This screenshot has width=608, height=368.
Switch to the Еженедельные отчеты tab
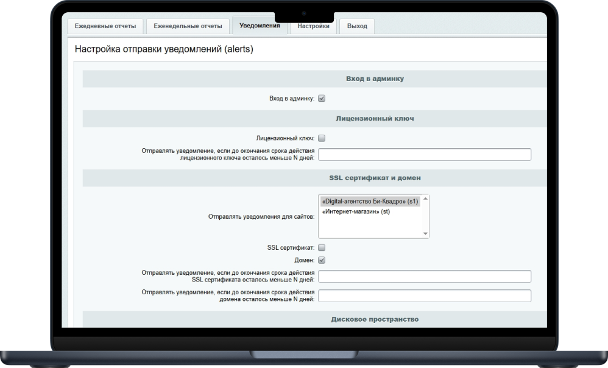tap(188, 26)
